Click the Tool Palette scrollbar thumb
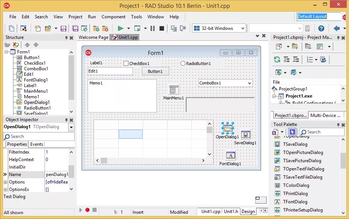 click(x=343, y=161)
